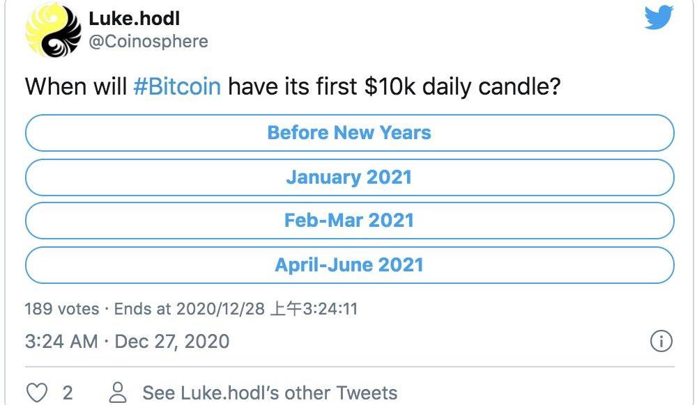Click the Twitter bird logo
The width and height of the screenshot is (697, 405).
point(659,17)
